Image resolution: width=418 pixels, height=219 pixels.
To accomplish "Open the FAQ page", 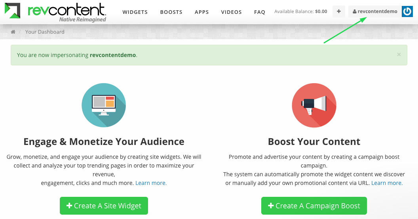I will click(x=260, y=12).
